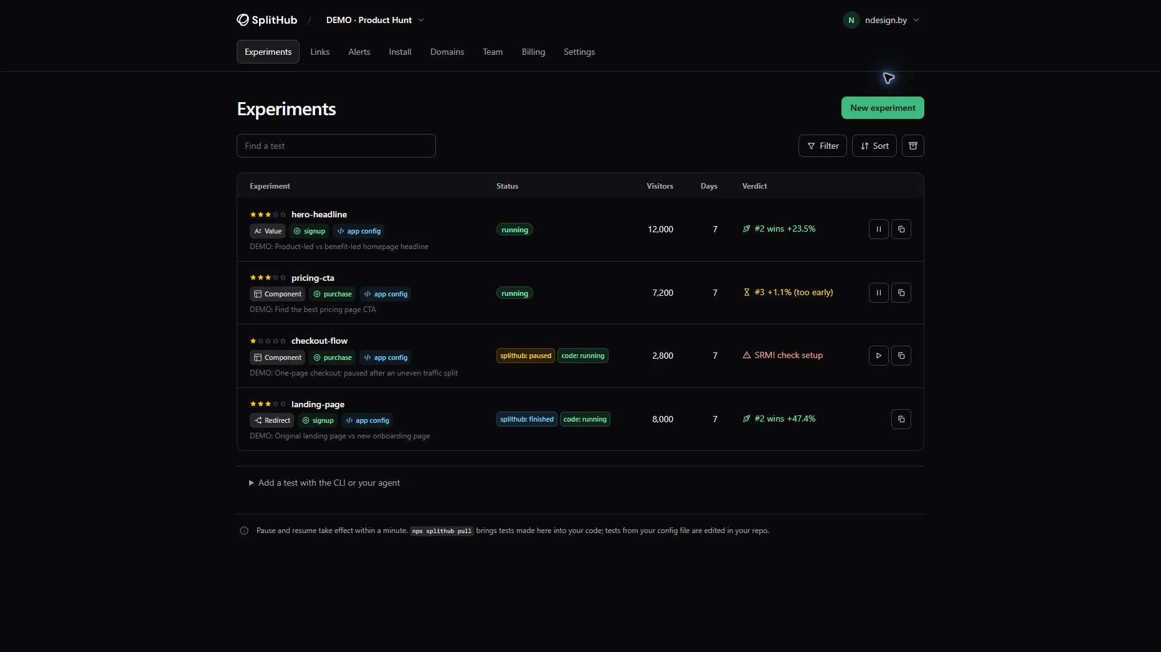Image resolution: width=1161 pixels, height=652 pixels.
Task: Switch to the Links tab
Action: tap(320, 52)
